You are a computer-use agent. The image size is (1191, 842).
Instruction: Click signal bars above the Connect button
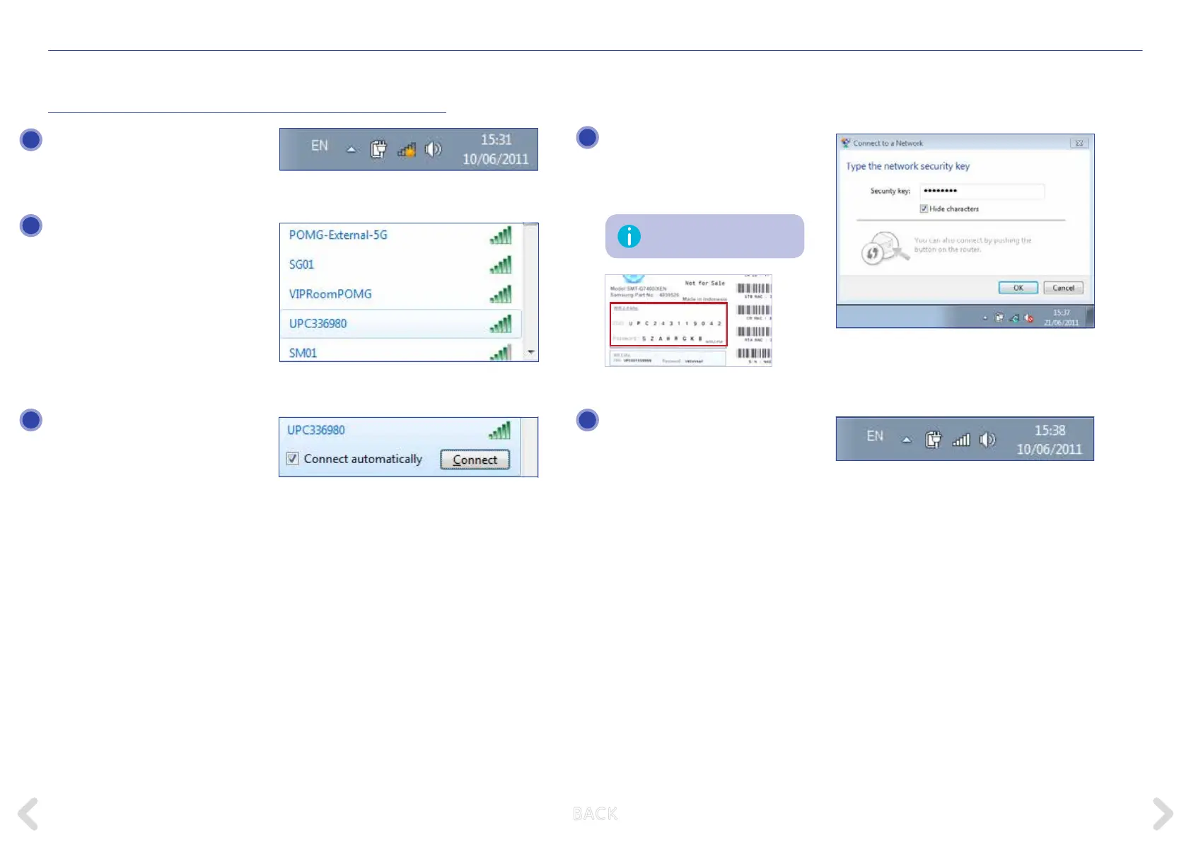(x=499, y=431)
